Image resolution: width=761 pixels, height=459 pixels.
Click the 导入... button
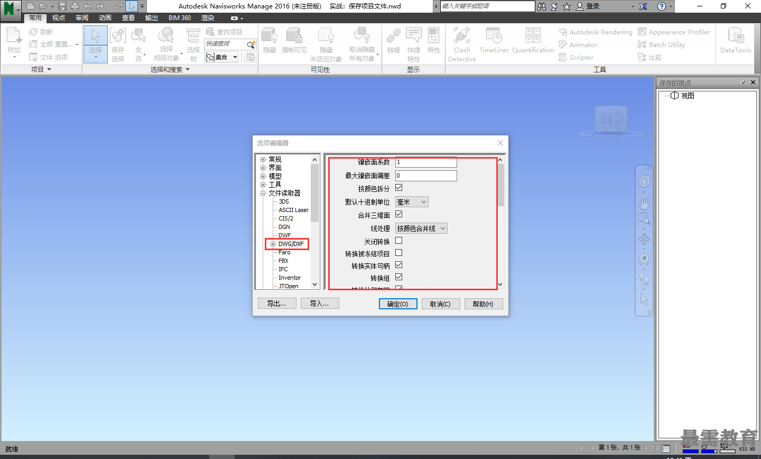(x=320, y=304)
